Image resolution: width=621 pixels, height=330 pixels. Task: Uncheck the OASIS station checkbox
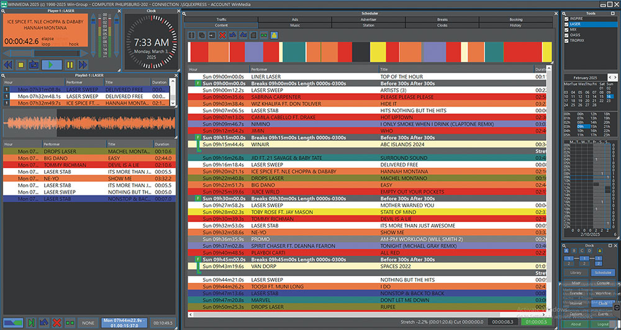point(566,35)
